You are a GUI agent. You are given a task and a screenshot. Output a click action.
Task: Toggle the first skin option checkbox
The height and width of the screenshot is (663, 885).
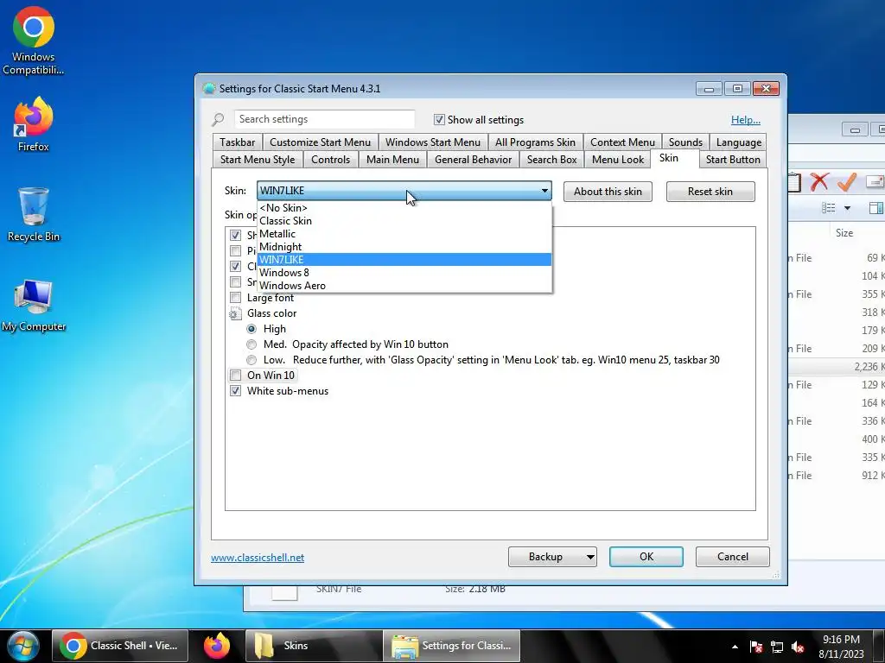(235, 235)
